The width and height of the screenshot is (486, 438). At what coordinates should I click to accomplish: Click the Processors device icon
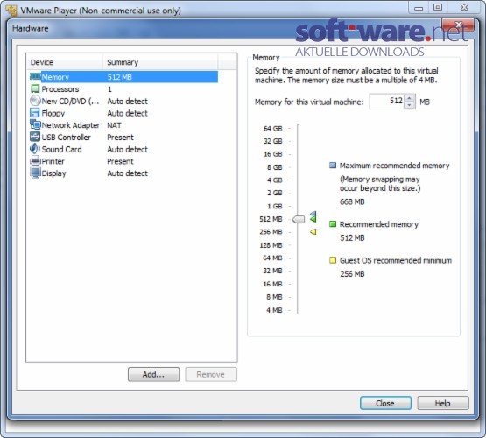point(35,88)
